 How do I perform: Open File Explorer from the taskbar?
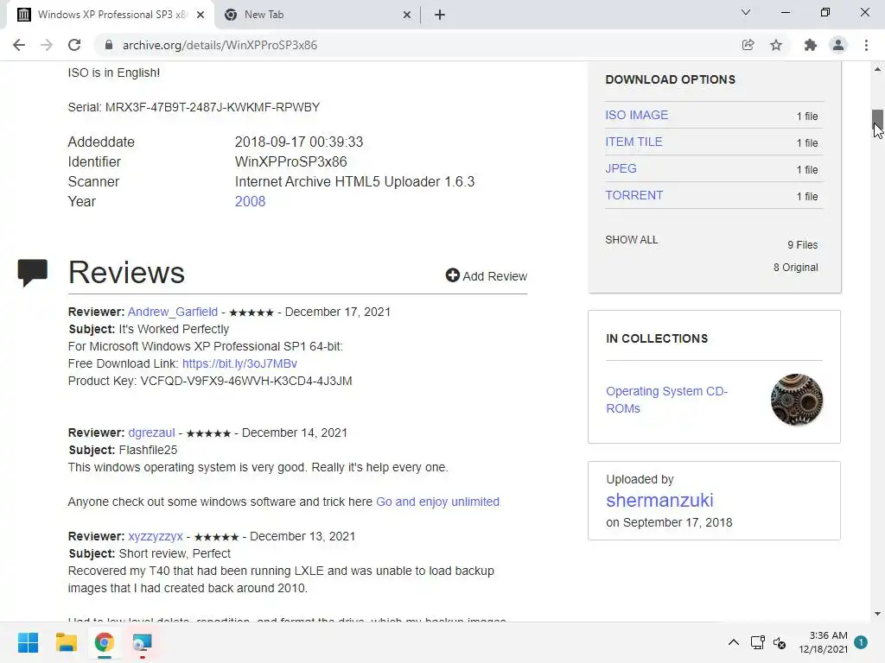(x=66, y=642)
